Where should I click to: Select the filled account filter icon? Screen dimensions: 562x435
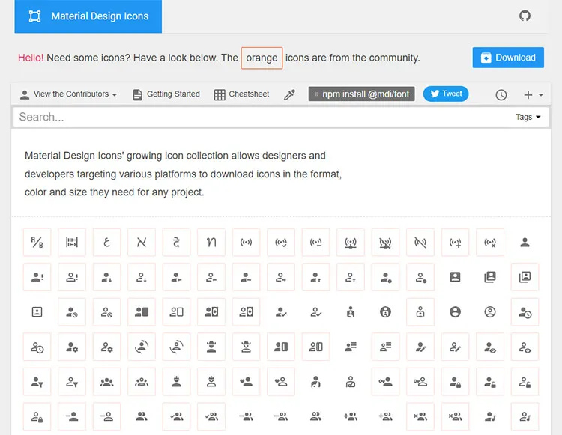pos(37,382)
